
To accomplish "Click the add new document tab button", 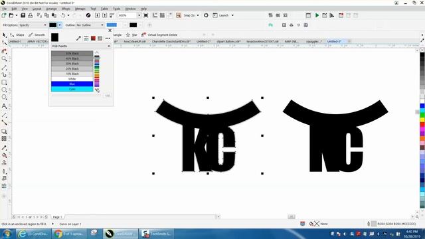I will click(x=349, y=41).
